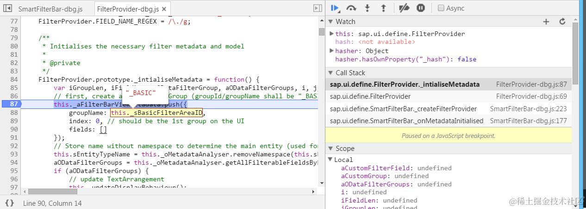Enable the Async checkbox

(441, 8)
